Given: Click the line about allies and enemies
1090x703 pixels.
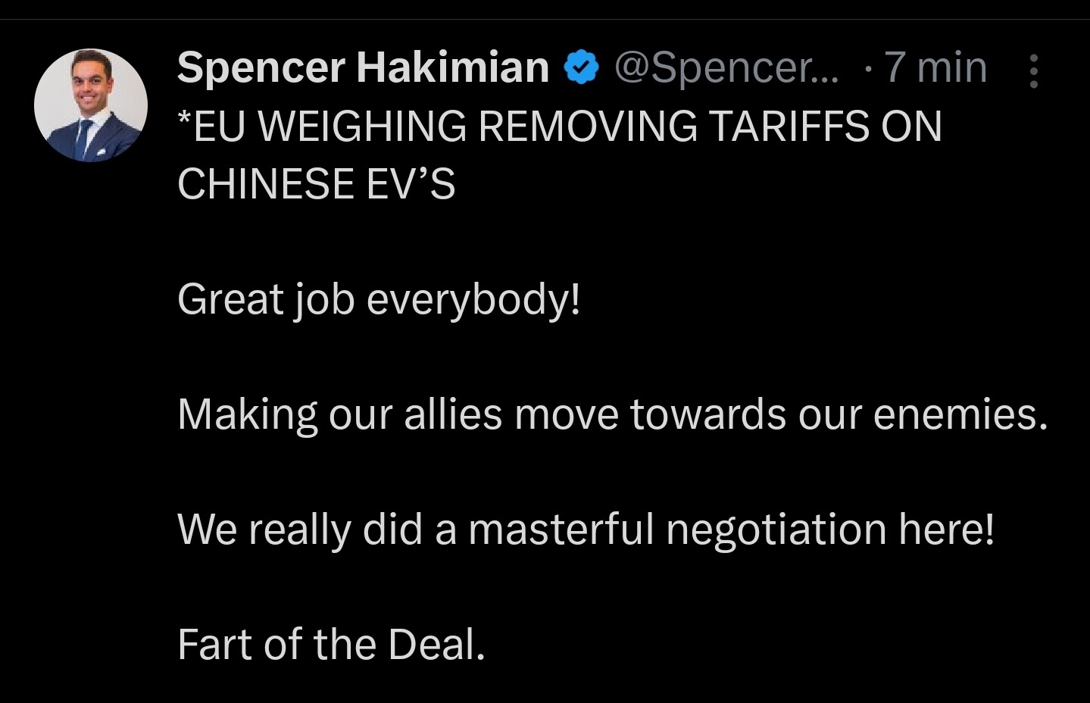Looking at the screenshot, I should click(613, 414).
